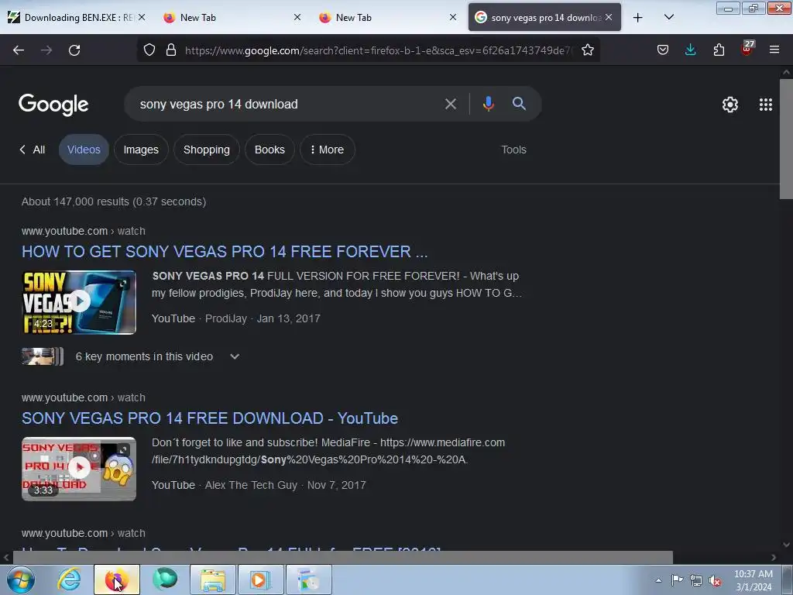Click the ad blocker icon showing 27
Viewport: 793px width, 595px height.
[747, 49]
